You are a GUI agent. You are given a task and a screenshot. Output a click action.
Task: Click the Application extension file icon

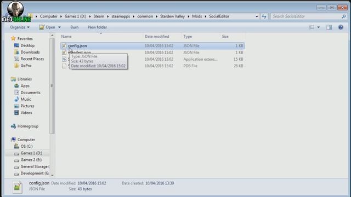64,59
